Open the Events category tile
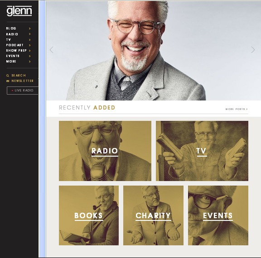The width and height of the screenshot is (261, 258). click(218, 215)
